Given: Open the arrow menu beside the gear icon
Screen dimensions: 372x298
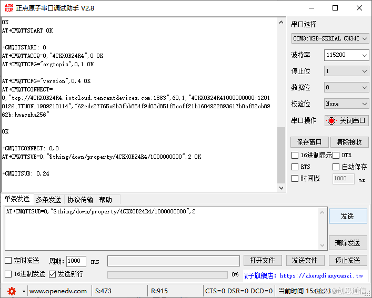Looking at the screenshot, I should click(x=24, y=291).
